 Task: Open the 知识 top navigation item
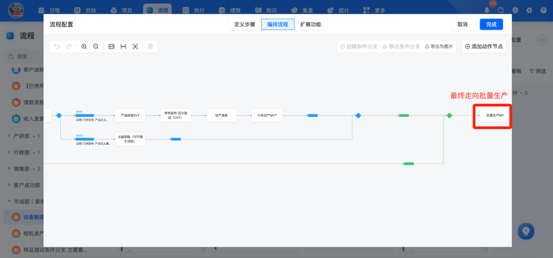pyautogui.click(x=266, y=10)
